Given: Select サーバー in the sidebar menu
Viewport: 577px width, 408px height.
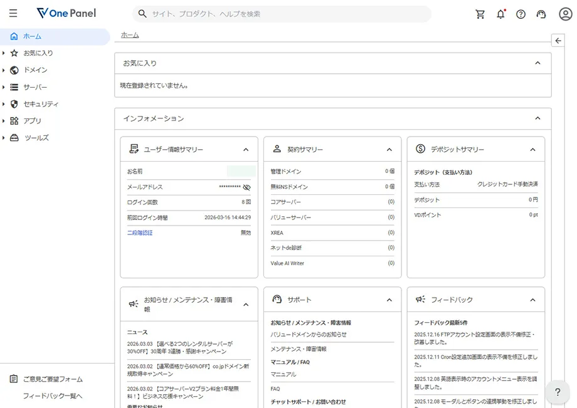Looking at the screenshot, I should [x=35, y=87].
